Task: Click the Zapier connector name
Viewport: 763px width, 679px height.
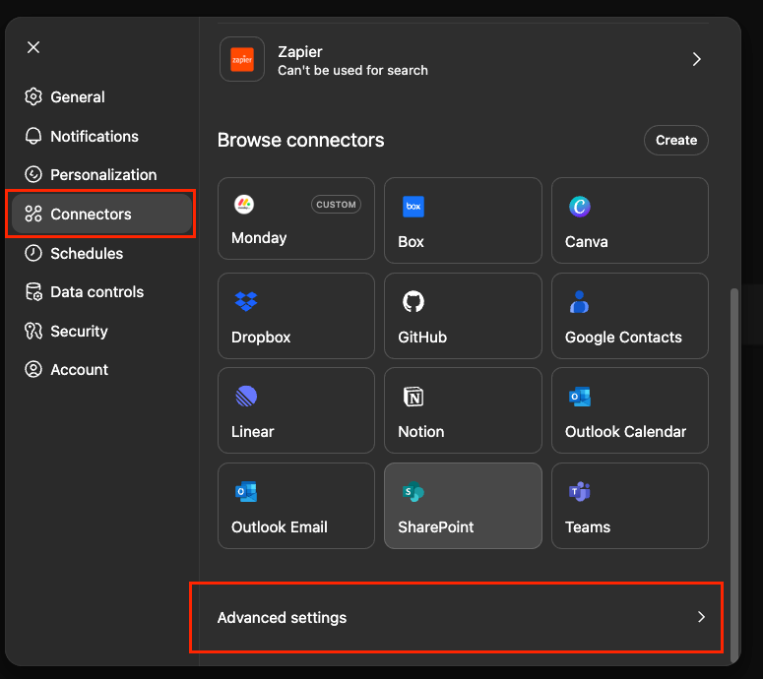Action: point(299,51)
